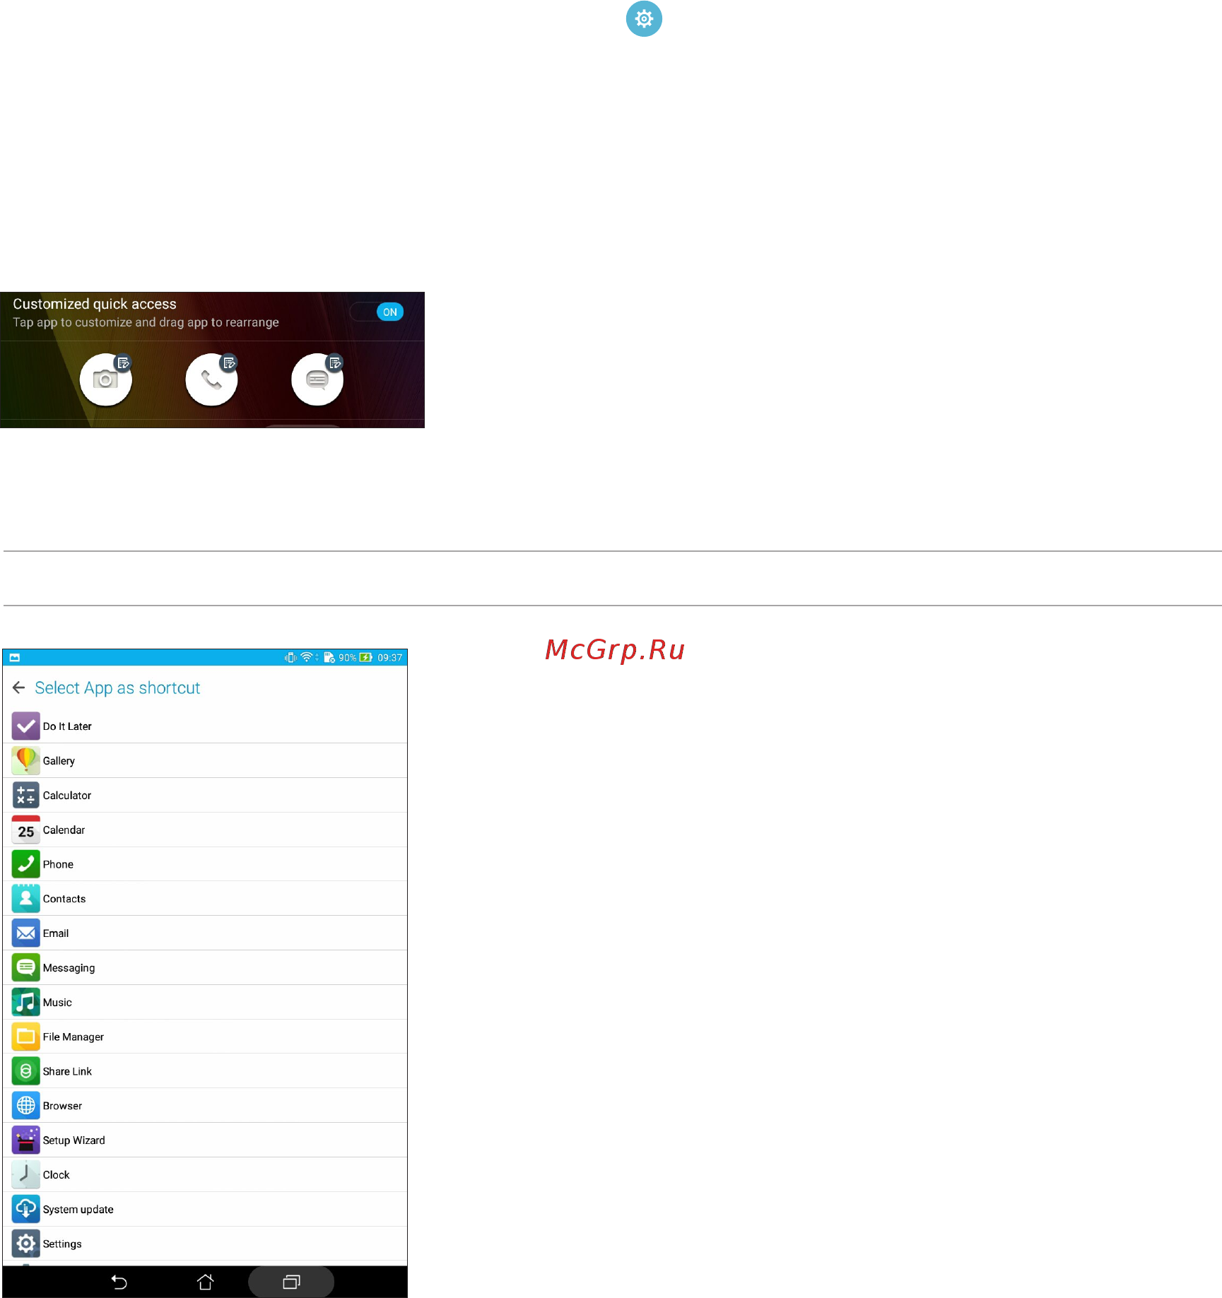Tap the 'Customized quick access' heading

click(95, 304)
